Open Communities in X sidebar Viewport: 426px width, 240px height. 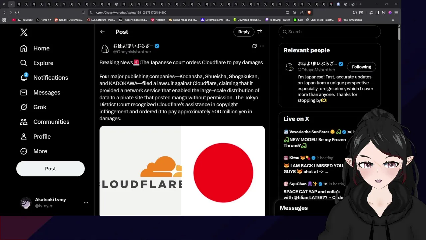point(44,122)
